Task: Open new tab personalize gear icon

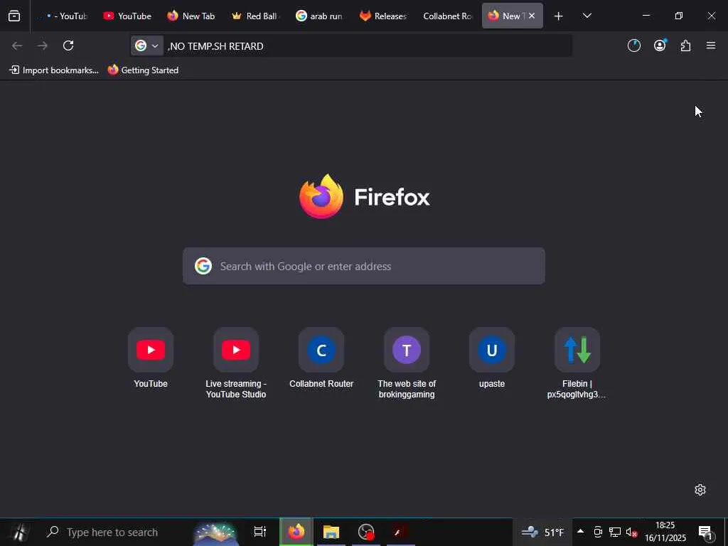Action: [x=700, y=490]
